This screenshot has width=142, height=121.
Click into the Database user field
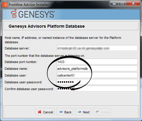[97, 75]
